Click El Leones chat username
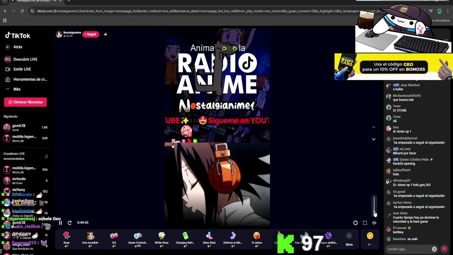This screenshot has width=453, height=255. tap(400, 228)
